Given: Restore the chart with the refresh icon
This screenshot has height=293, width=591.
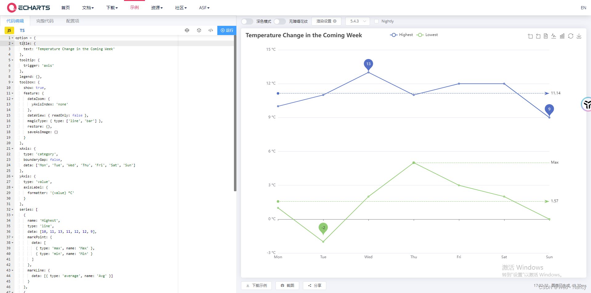Looking at the screenshot, I should click(571, 36).
